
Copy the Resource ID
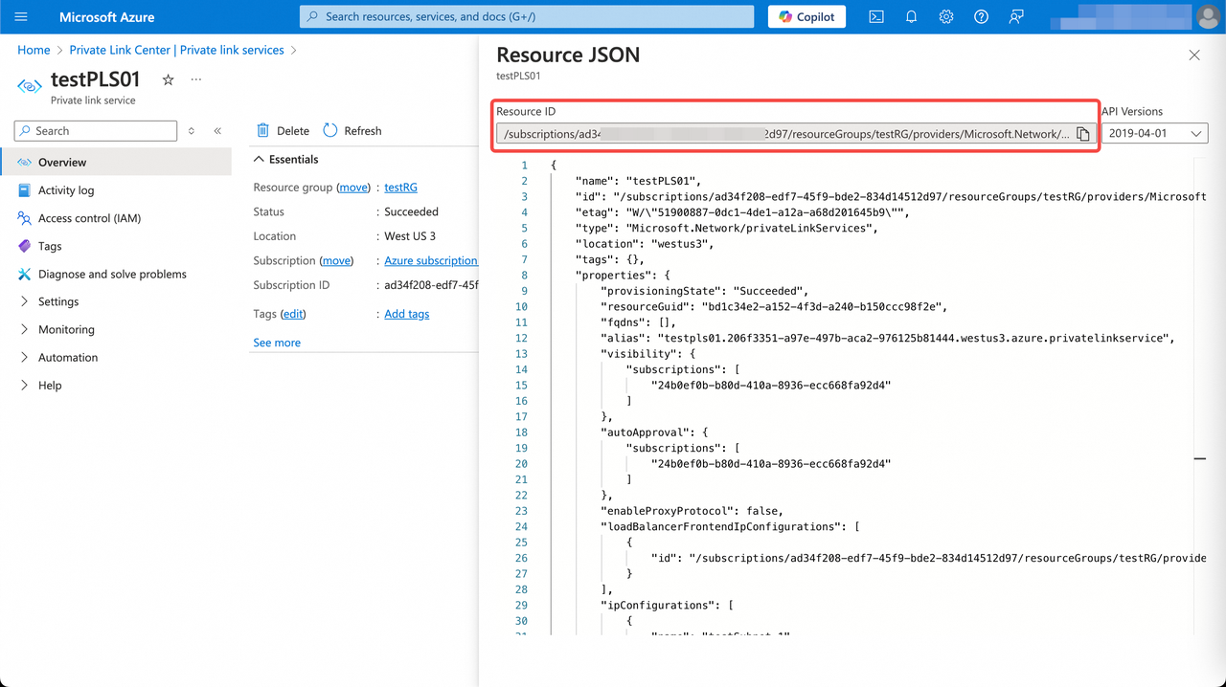pyautogui.click(x=1081, y=133)
